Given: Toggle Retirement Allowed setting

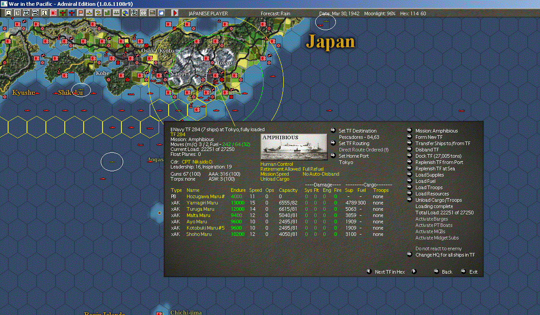Looking at the screenshot, I should pyautogui.click(x=280, y=169).
